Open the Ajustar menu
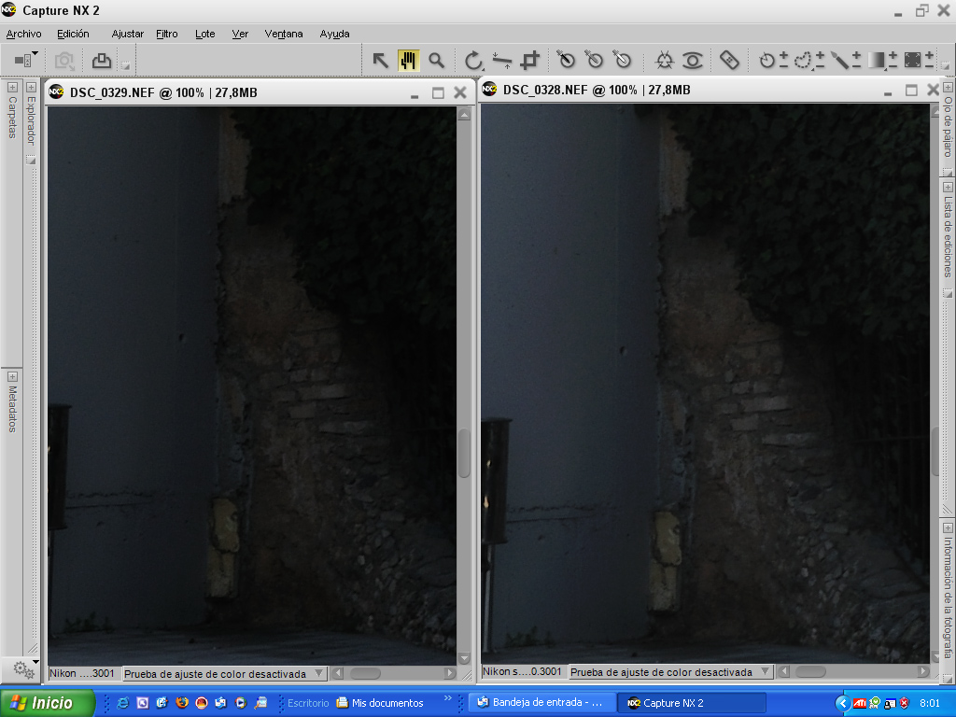The image size is (956, 717). point(127,34)
